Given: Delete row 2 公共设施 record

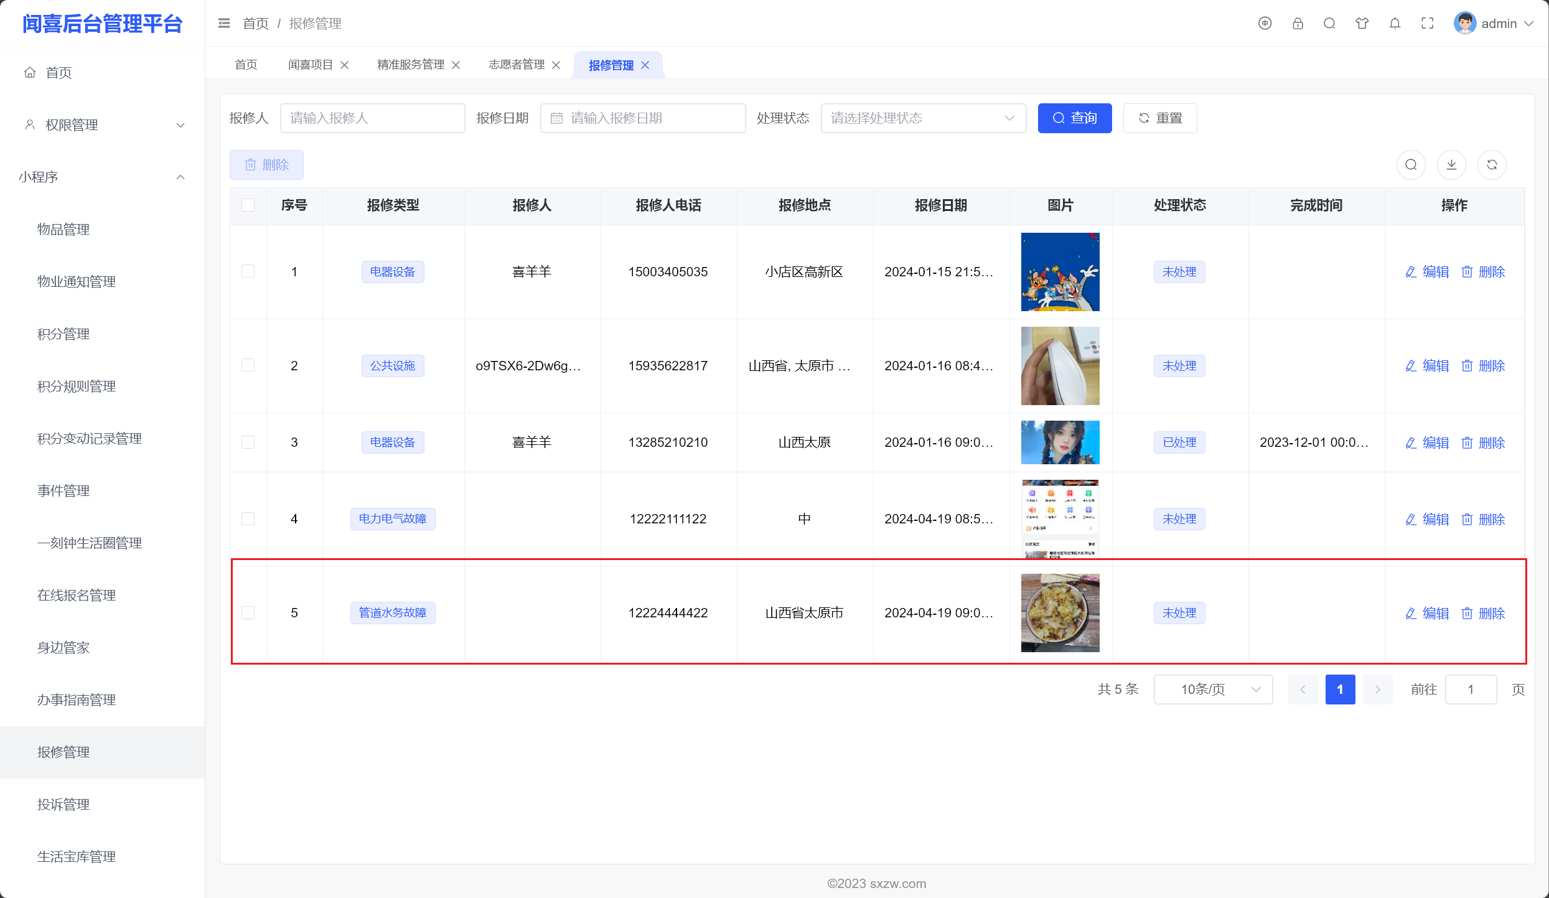Looking at the screenshot, I should tap(1484, 366).
